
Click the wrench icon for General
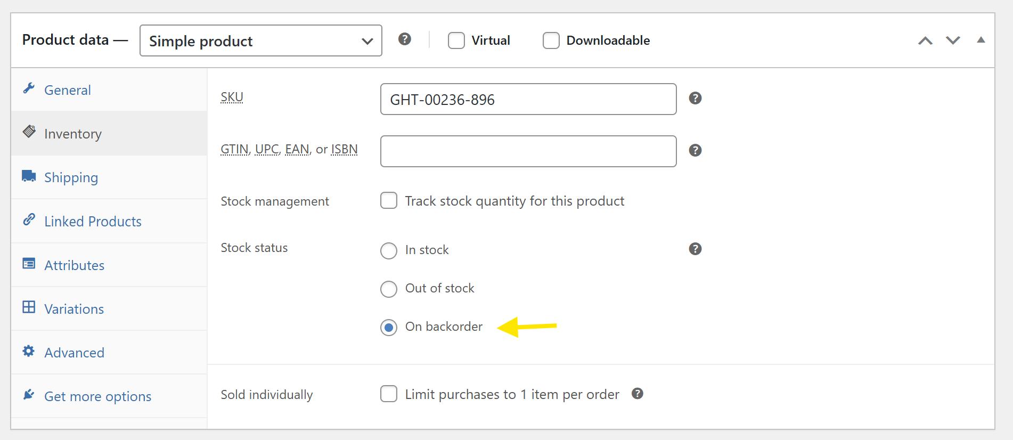pos(29,88)
